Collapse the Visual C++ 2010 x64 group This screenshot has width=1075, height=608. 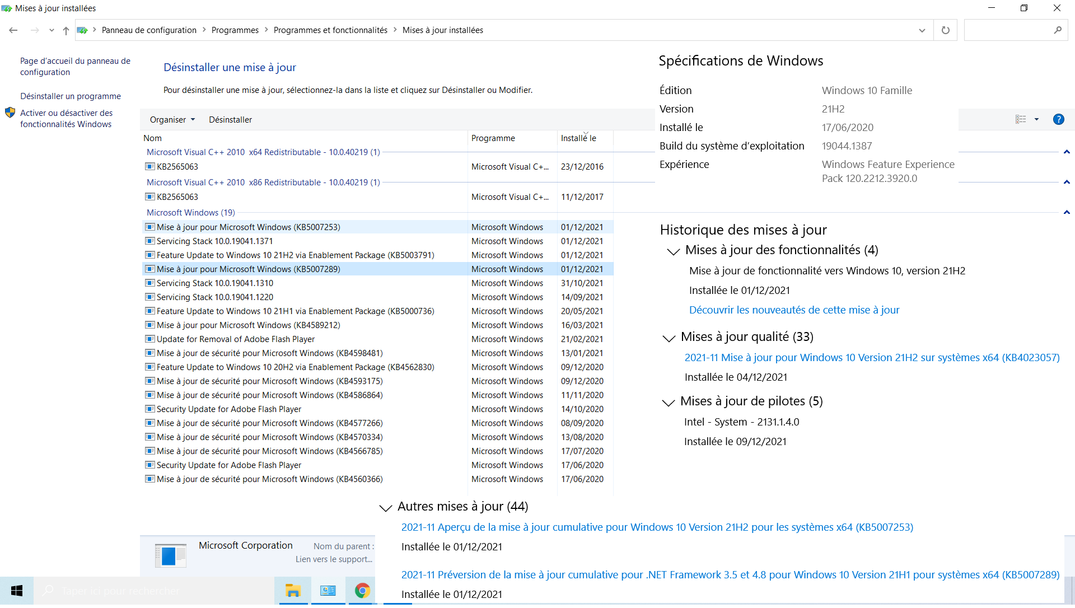1067,152
